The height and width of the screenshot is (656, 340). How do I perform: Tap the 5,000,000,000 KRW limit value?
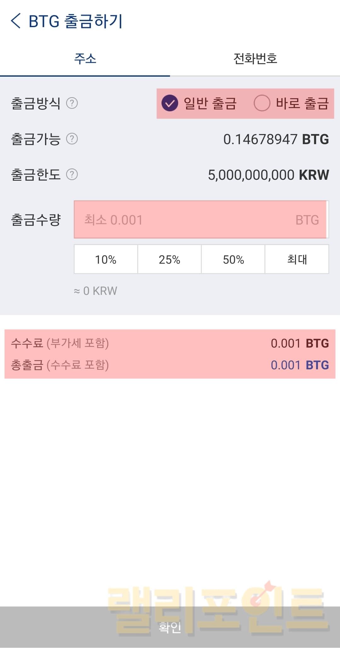(x=268, y=175)
